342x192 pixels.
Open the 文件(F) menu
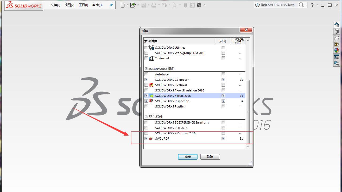[55, 5]
